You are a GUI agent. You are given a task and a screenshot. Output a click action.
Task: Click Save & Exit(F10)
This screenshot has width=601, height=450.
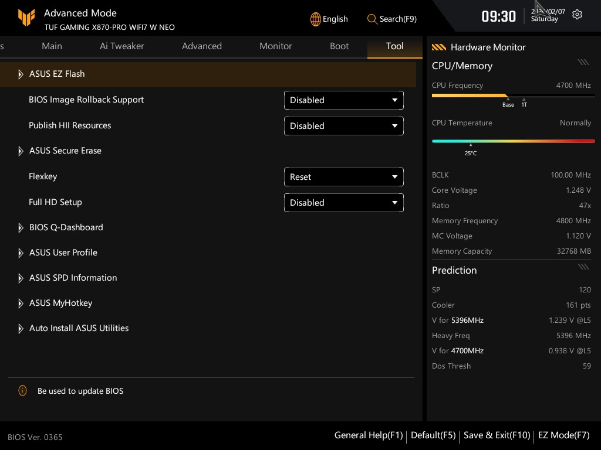(497, 435)
